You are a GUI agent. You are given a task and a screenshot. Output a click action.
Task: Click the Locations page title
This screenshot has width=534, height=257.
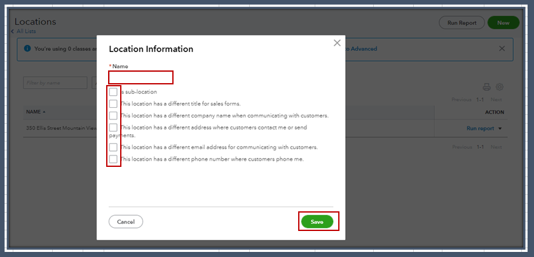[35, 22]
